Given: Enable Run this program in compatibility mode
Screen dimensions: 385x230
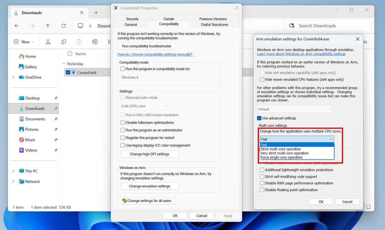Looking at the screenshot, I should pos(122,69).
